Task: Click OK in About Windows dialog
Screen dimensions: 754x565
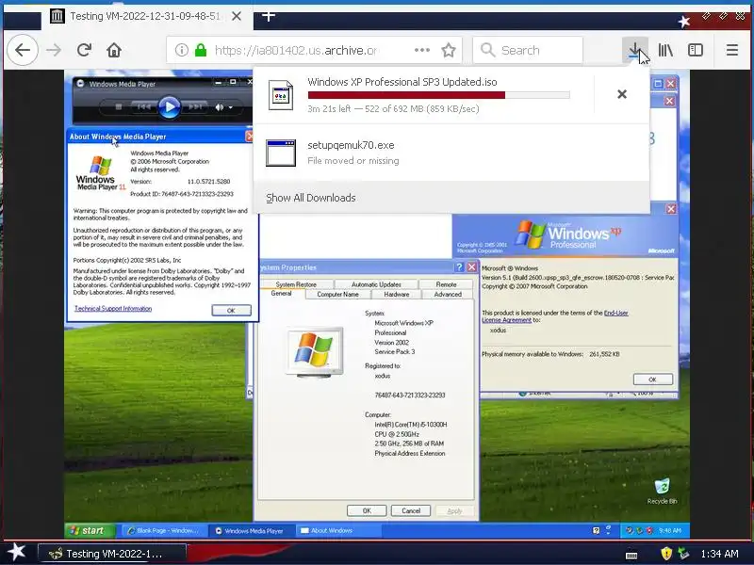Action: pos(652,379)
